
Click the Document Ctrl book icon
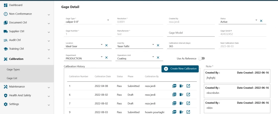pos(6,23)
